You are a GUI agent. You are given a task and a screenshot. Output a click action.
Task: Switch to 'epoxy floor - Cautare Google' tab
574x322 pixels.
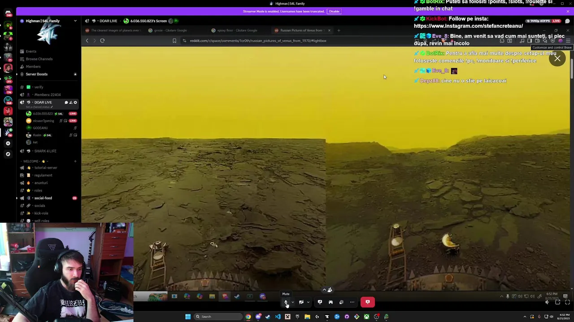[237, 30]
